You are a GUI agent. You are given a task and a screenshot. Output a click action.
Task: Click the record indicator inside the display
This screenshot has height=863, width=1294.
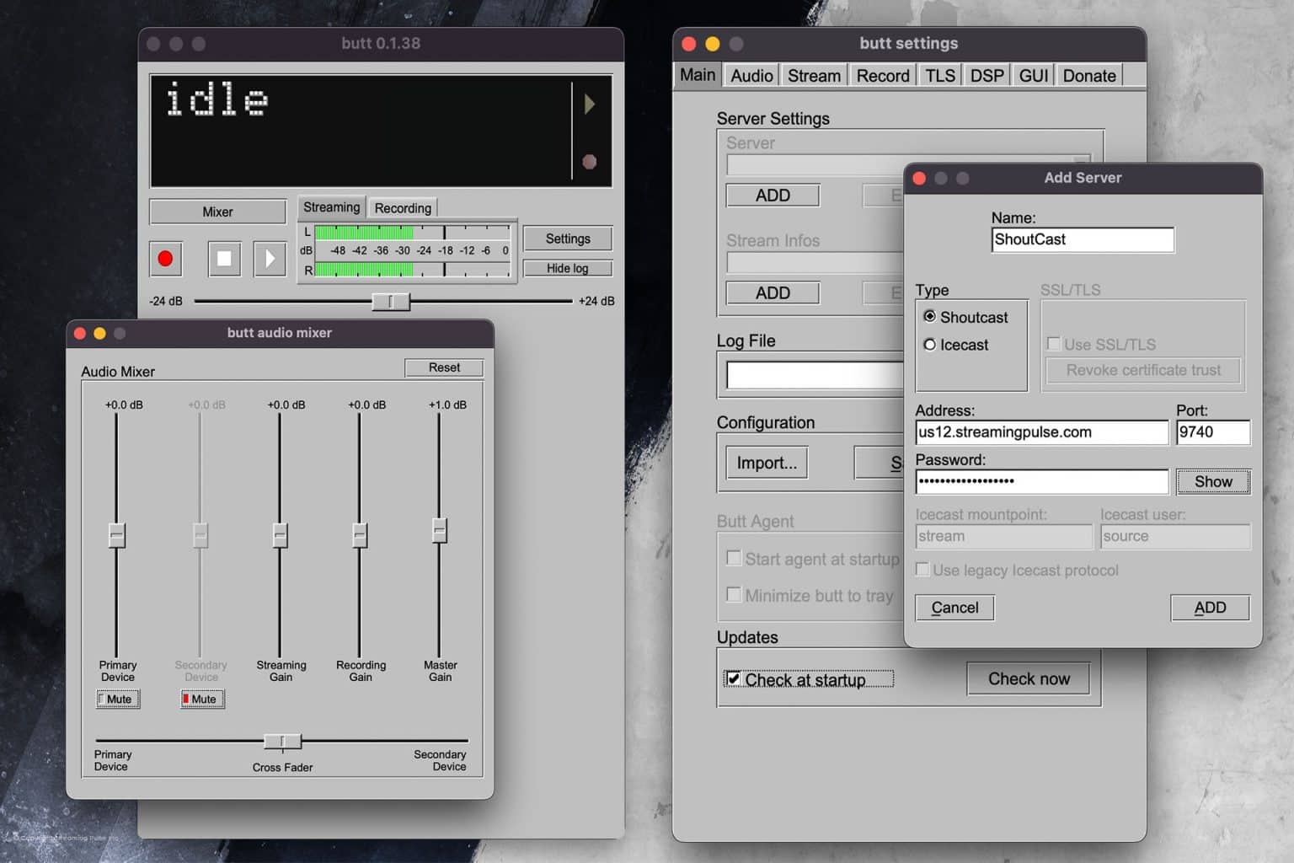pos(590,160)
